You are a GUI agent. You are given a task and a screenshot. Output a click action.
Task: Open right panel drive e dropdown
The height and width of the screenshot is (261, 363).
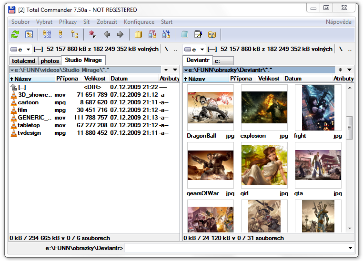(194, 49)
